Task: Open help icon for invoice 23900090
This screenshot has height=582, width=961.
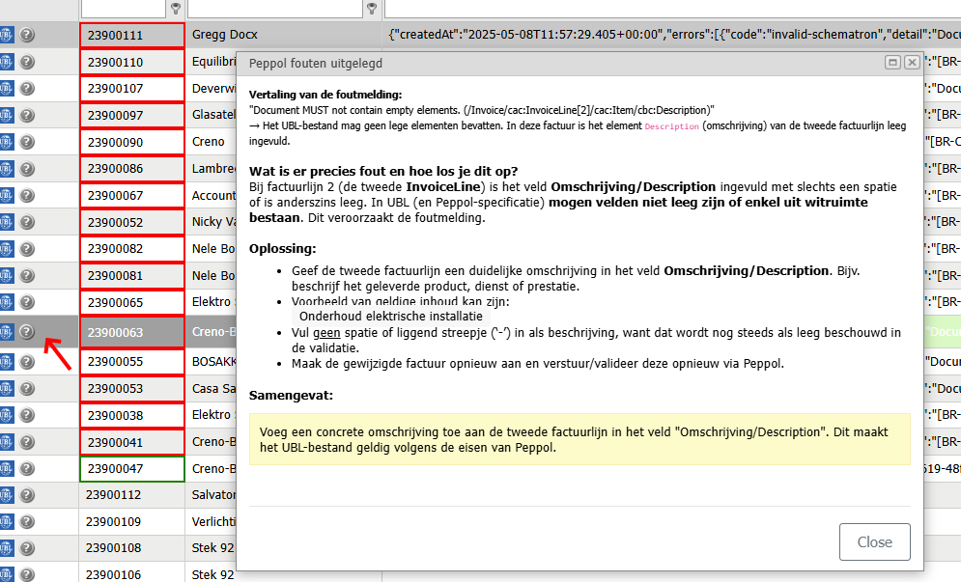Action: coord(26,142)
